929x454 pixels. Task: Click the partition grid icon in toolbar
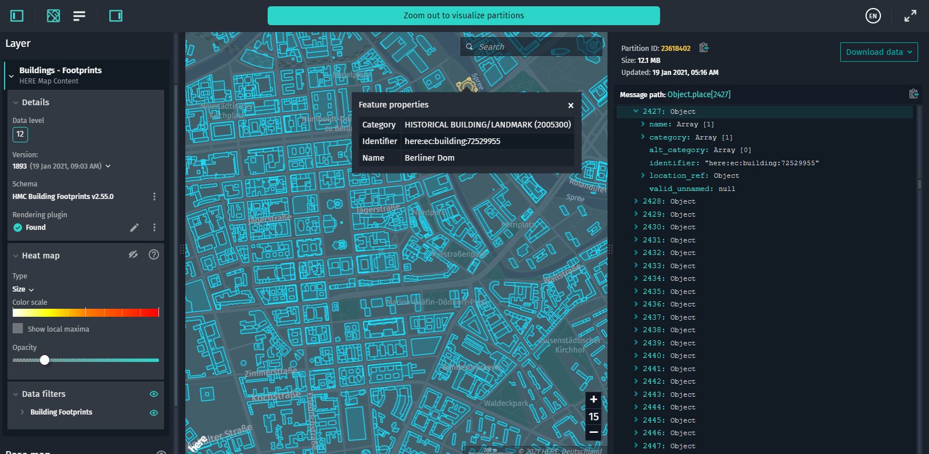point(53,16)
